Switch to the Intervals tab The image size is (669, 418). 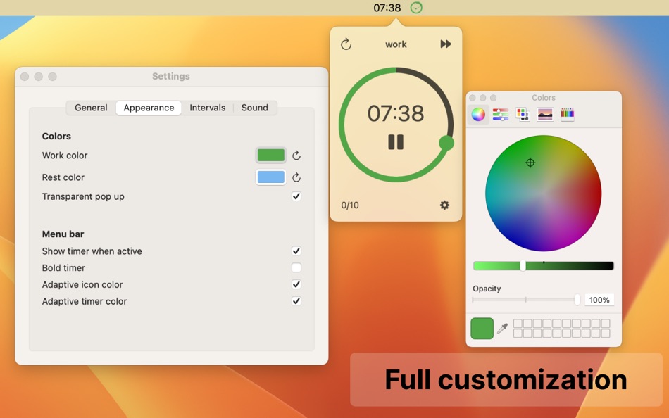click(207, 108)
